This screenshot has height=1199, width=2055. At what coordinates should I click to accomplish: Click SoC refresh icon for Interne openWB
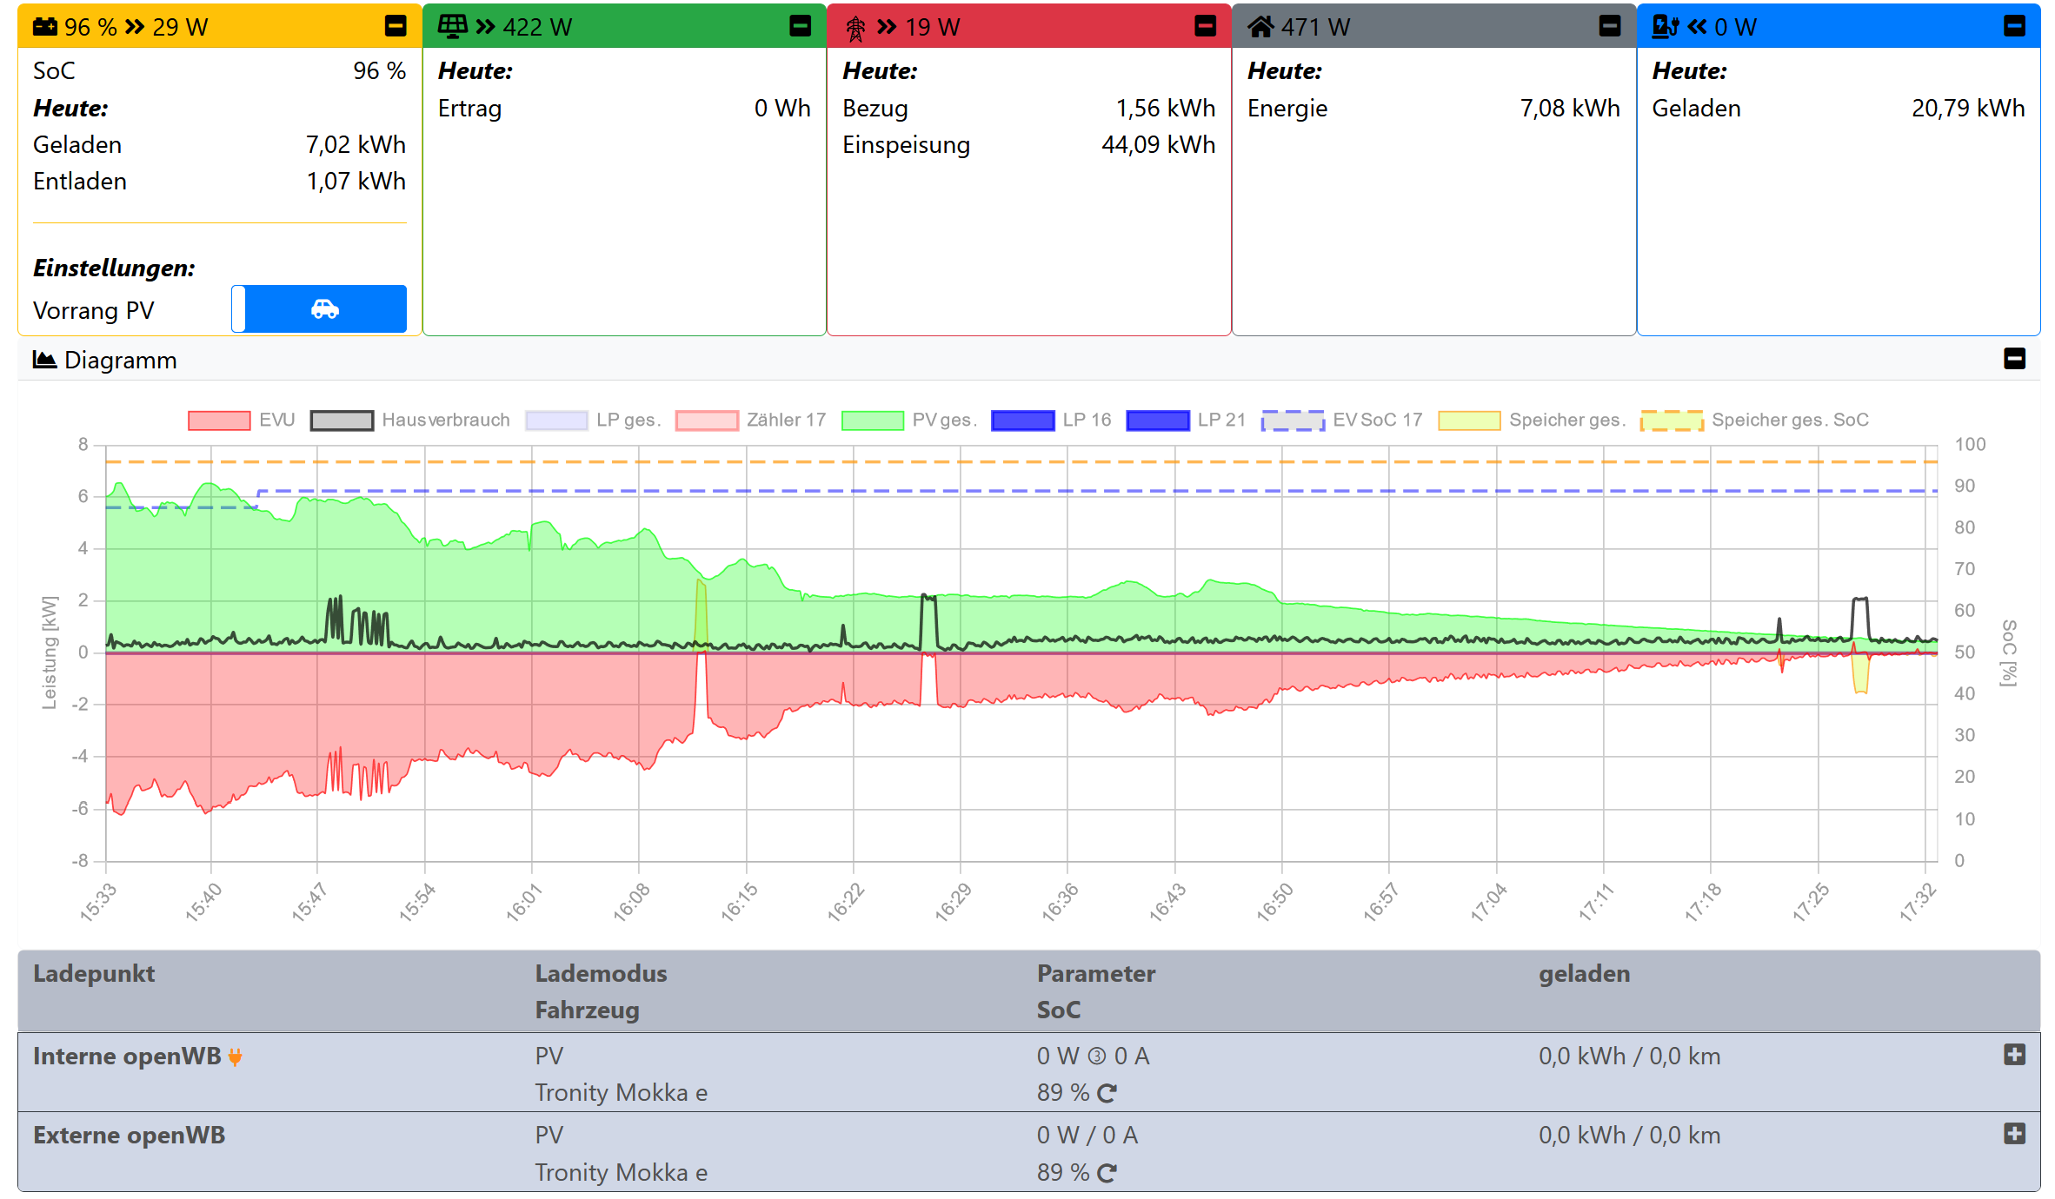[x=1107, y=1093]
